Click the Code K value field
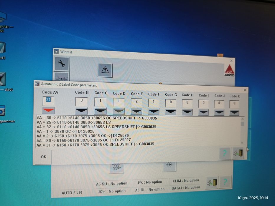The height and width of the screenshot is (206, 275). pyautogui.click(x=234, y=105)
